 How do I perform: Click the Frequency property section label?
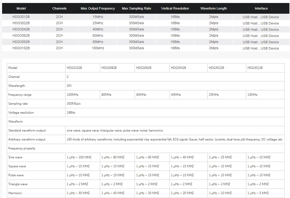(x=22, y=148)
